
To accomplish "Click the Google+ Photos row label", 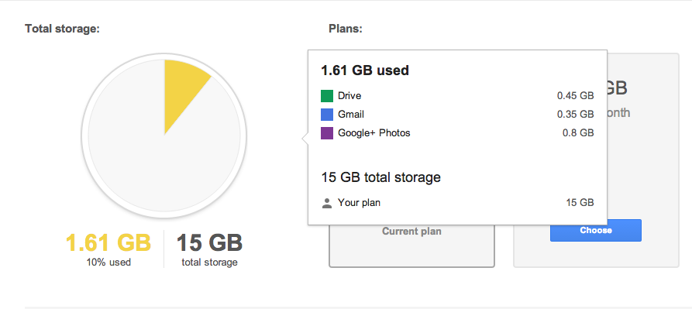I will [374, 133].
